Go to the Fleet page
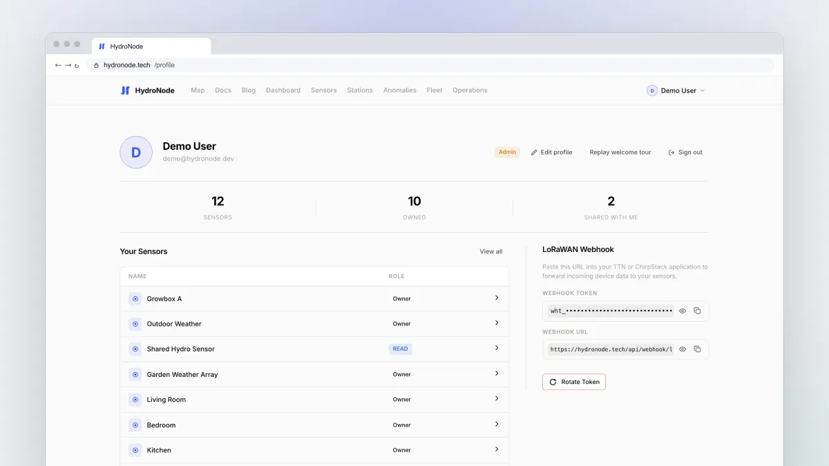 [435, 90]
